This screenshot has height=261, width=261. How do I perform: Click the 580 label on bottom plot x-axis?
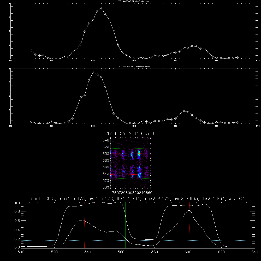pyautogui.click(x=155, y=252)
